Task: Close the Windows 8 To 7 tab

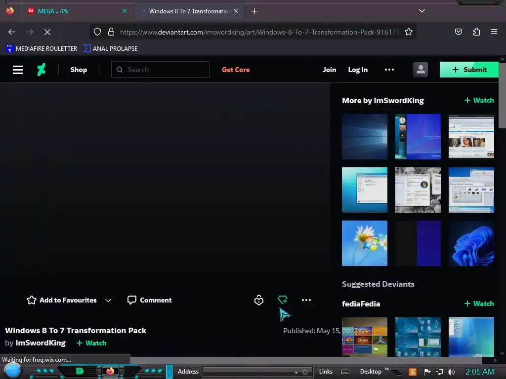Action: pos(236,11)
